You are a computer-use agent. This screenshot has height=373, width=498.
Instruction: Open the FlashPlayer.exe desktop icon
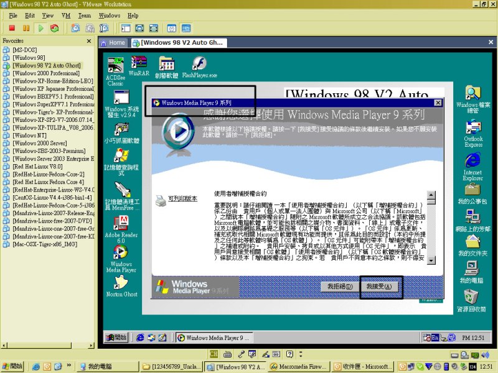click(199, 67)
